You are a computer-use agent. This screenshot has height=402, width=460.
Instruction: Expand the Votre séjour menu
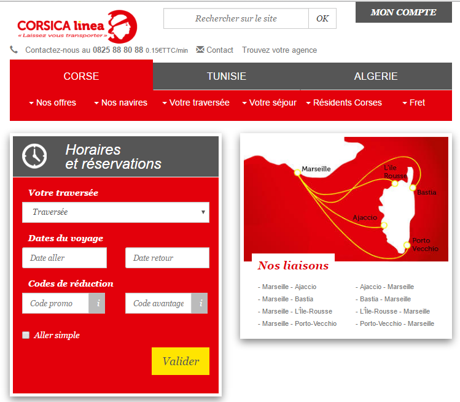(270, 102)
